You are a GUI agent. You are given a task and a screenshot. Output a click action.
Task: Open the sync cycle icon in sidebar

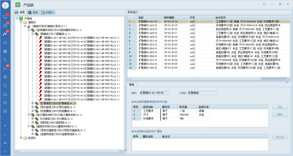tap(5, 86)
